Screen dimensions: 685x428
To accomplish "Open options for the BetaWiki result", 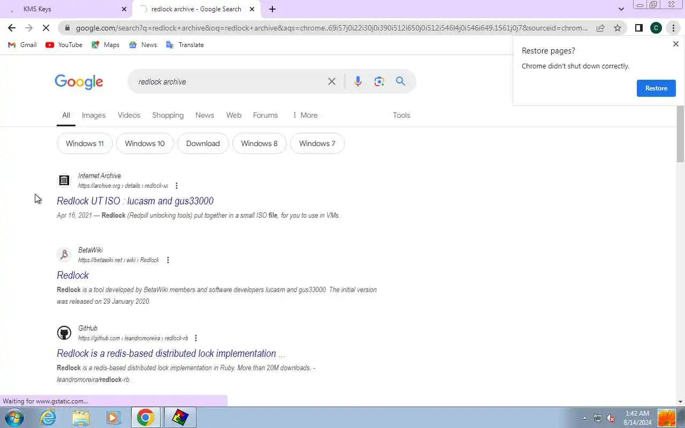I will (168, 260).
